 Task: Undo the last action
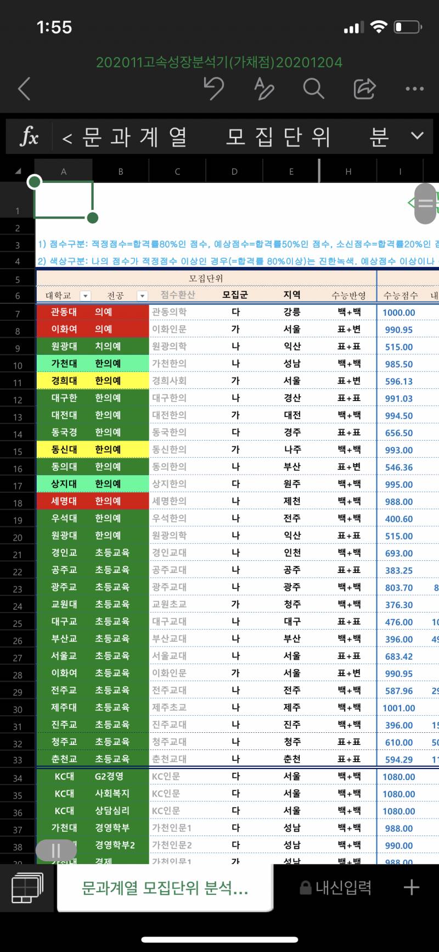pyautogui.click(x=213, y=88)
